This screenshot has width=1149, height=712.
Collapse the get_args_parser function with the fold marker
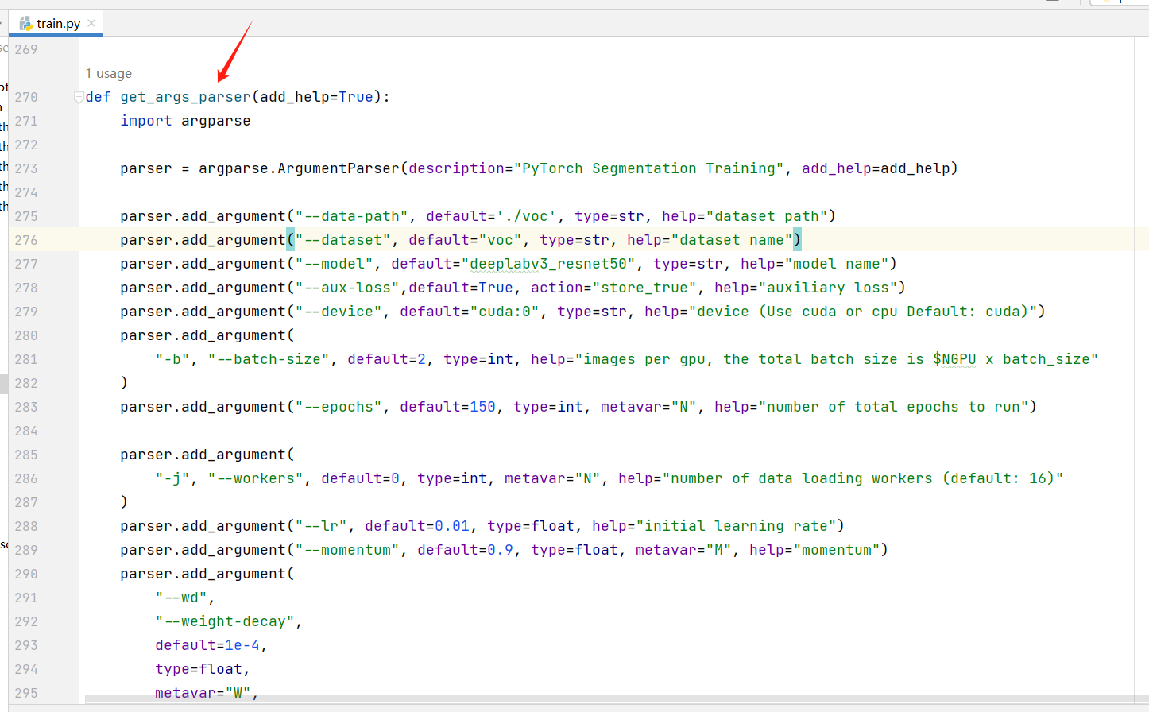78,96
